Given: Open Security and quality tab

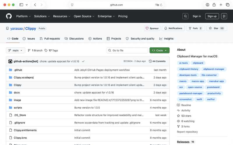Looking at the screenshot, I should coord(140,39).
